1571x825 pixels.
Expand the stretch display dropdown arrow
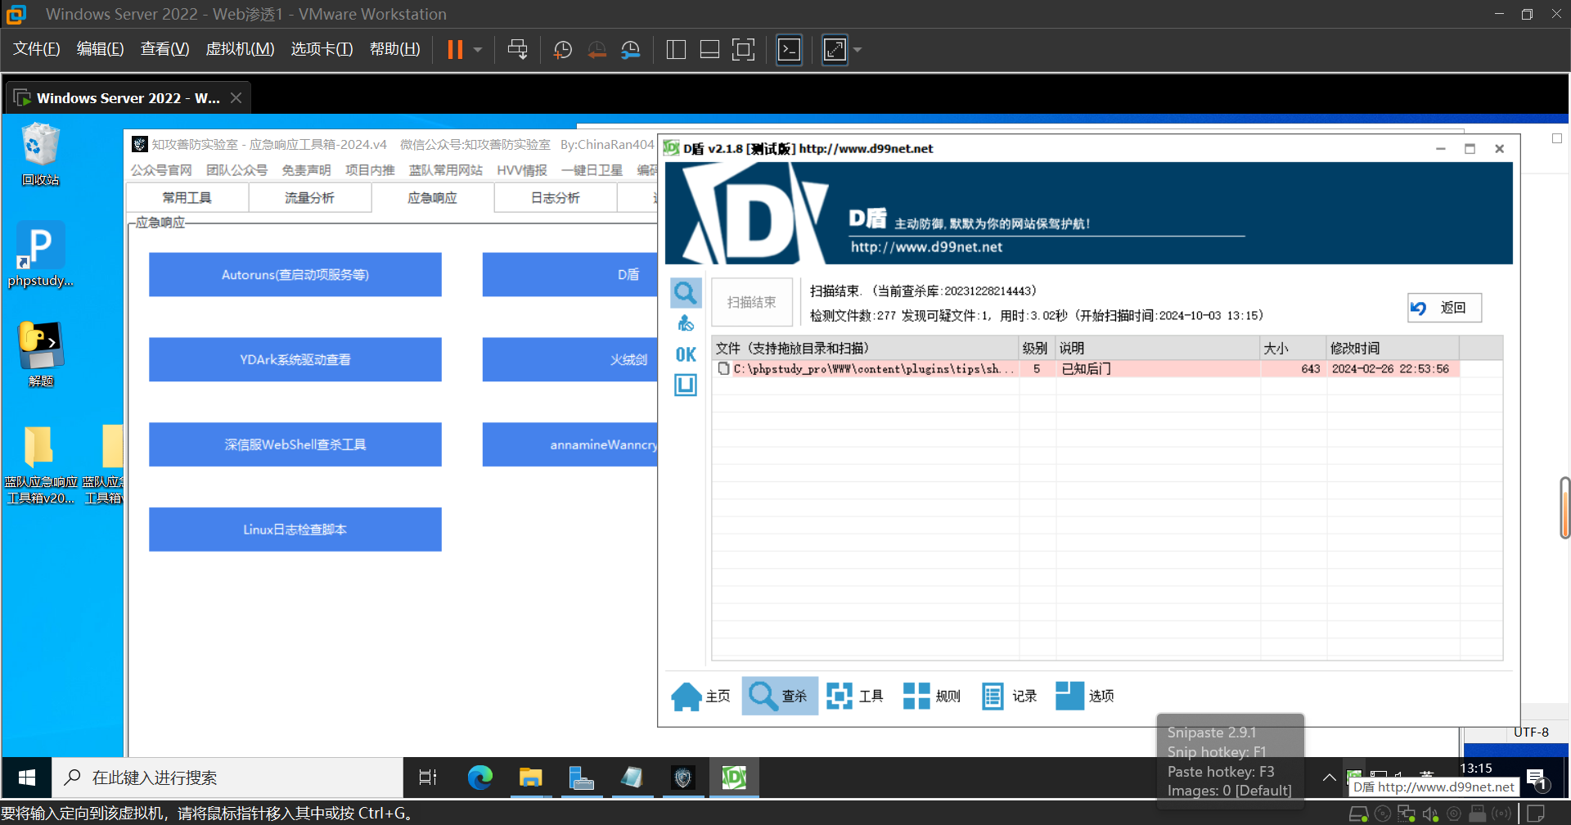(858, 50)
